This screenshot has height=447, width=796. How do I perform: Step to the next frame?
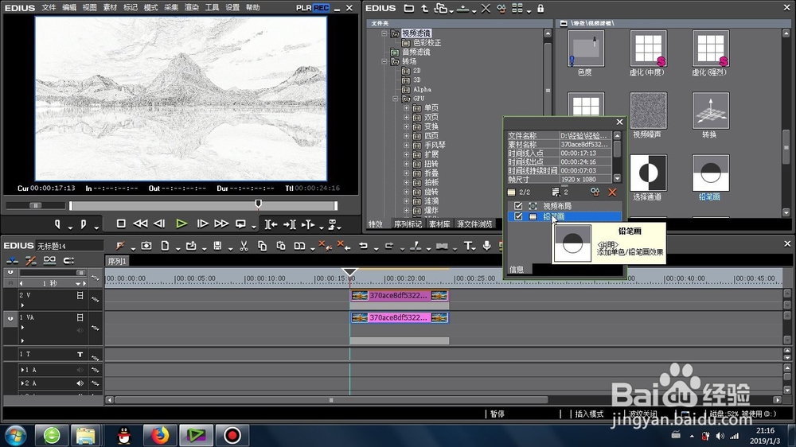tap(202, 223)
